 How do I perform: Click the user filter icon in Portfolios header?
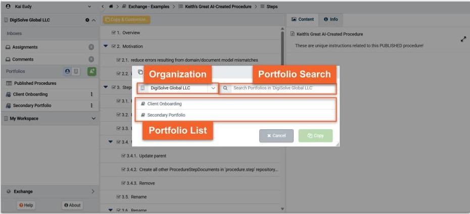click(67, 72)
